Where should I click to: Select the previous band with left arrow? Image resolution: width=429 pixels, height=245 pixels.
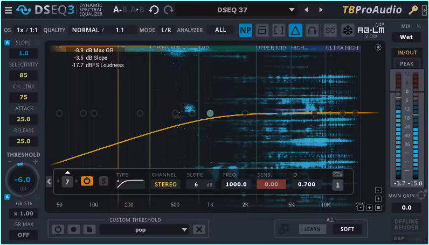coord(58,181)
